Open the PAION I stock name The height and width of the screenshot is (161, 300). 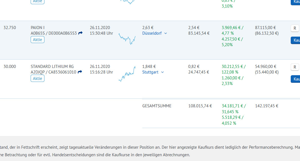click(x=38, y=28)
